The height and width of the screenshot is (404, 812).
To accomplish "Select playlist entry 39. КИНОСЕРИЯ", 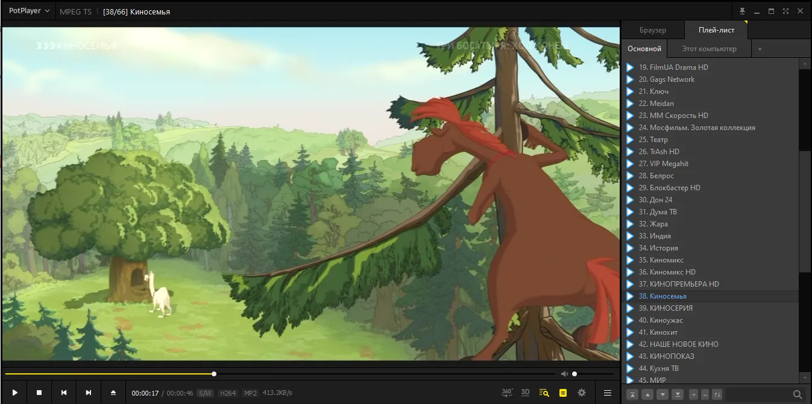I will point(710,308).
